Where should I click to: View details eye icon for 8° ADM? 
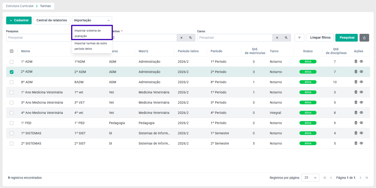tap(361, 82)
